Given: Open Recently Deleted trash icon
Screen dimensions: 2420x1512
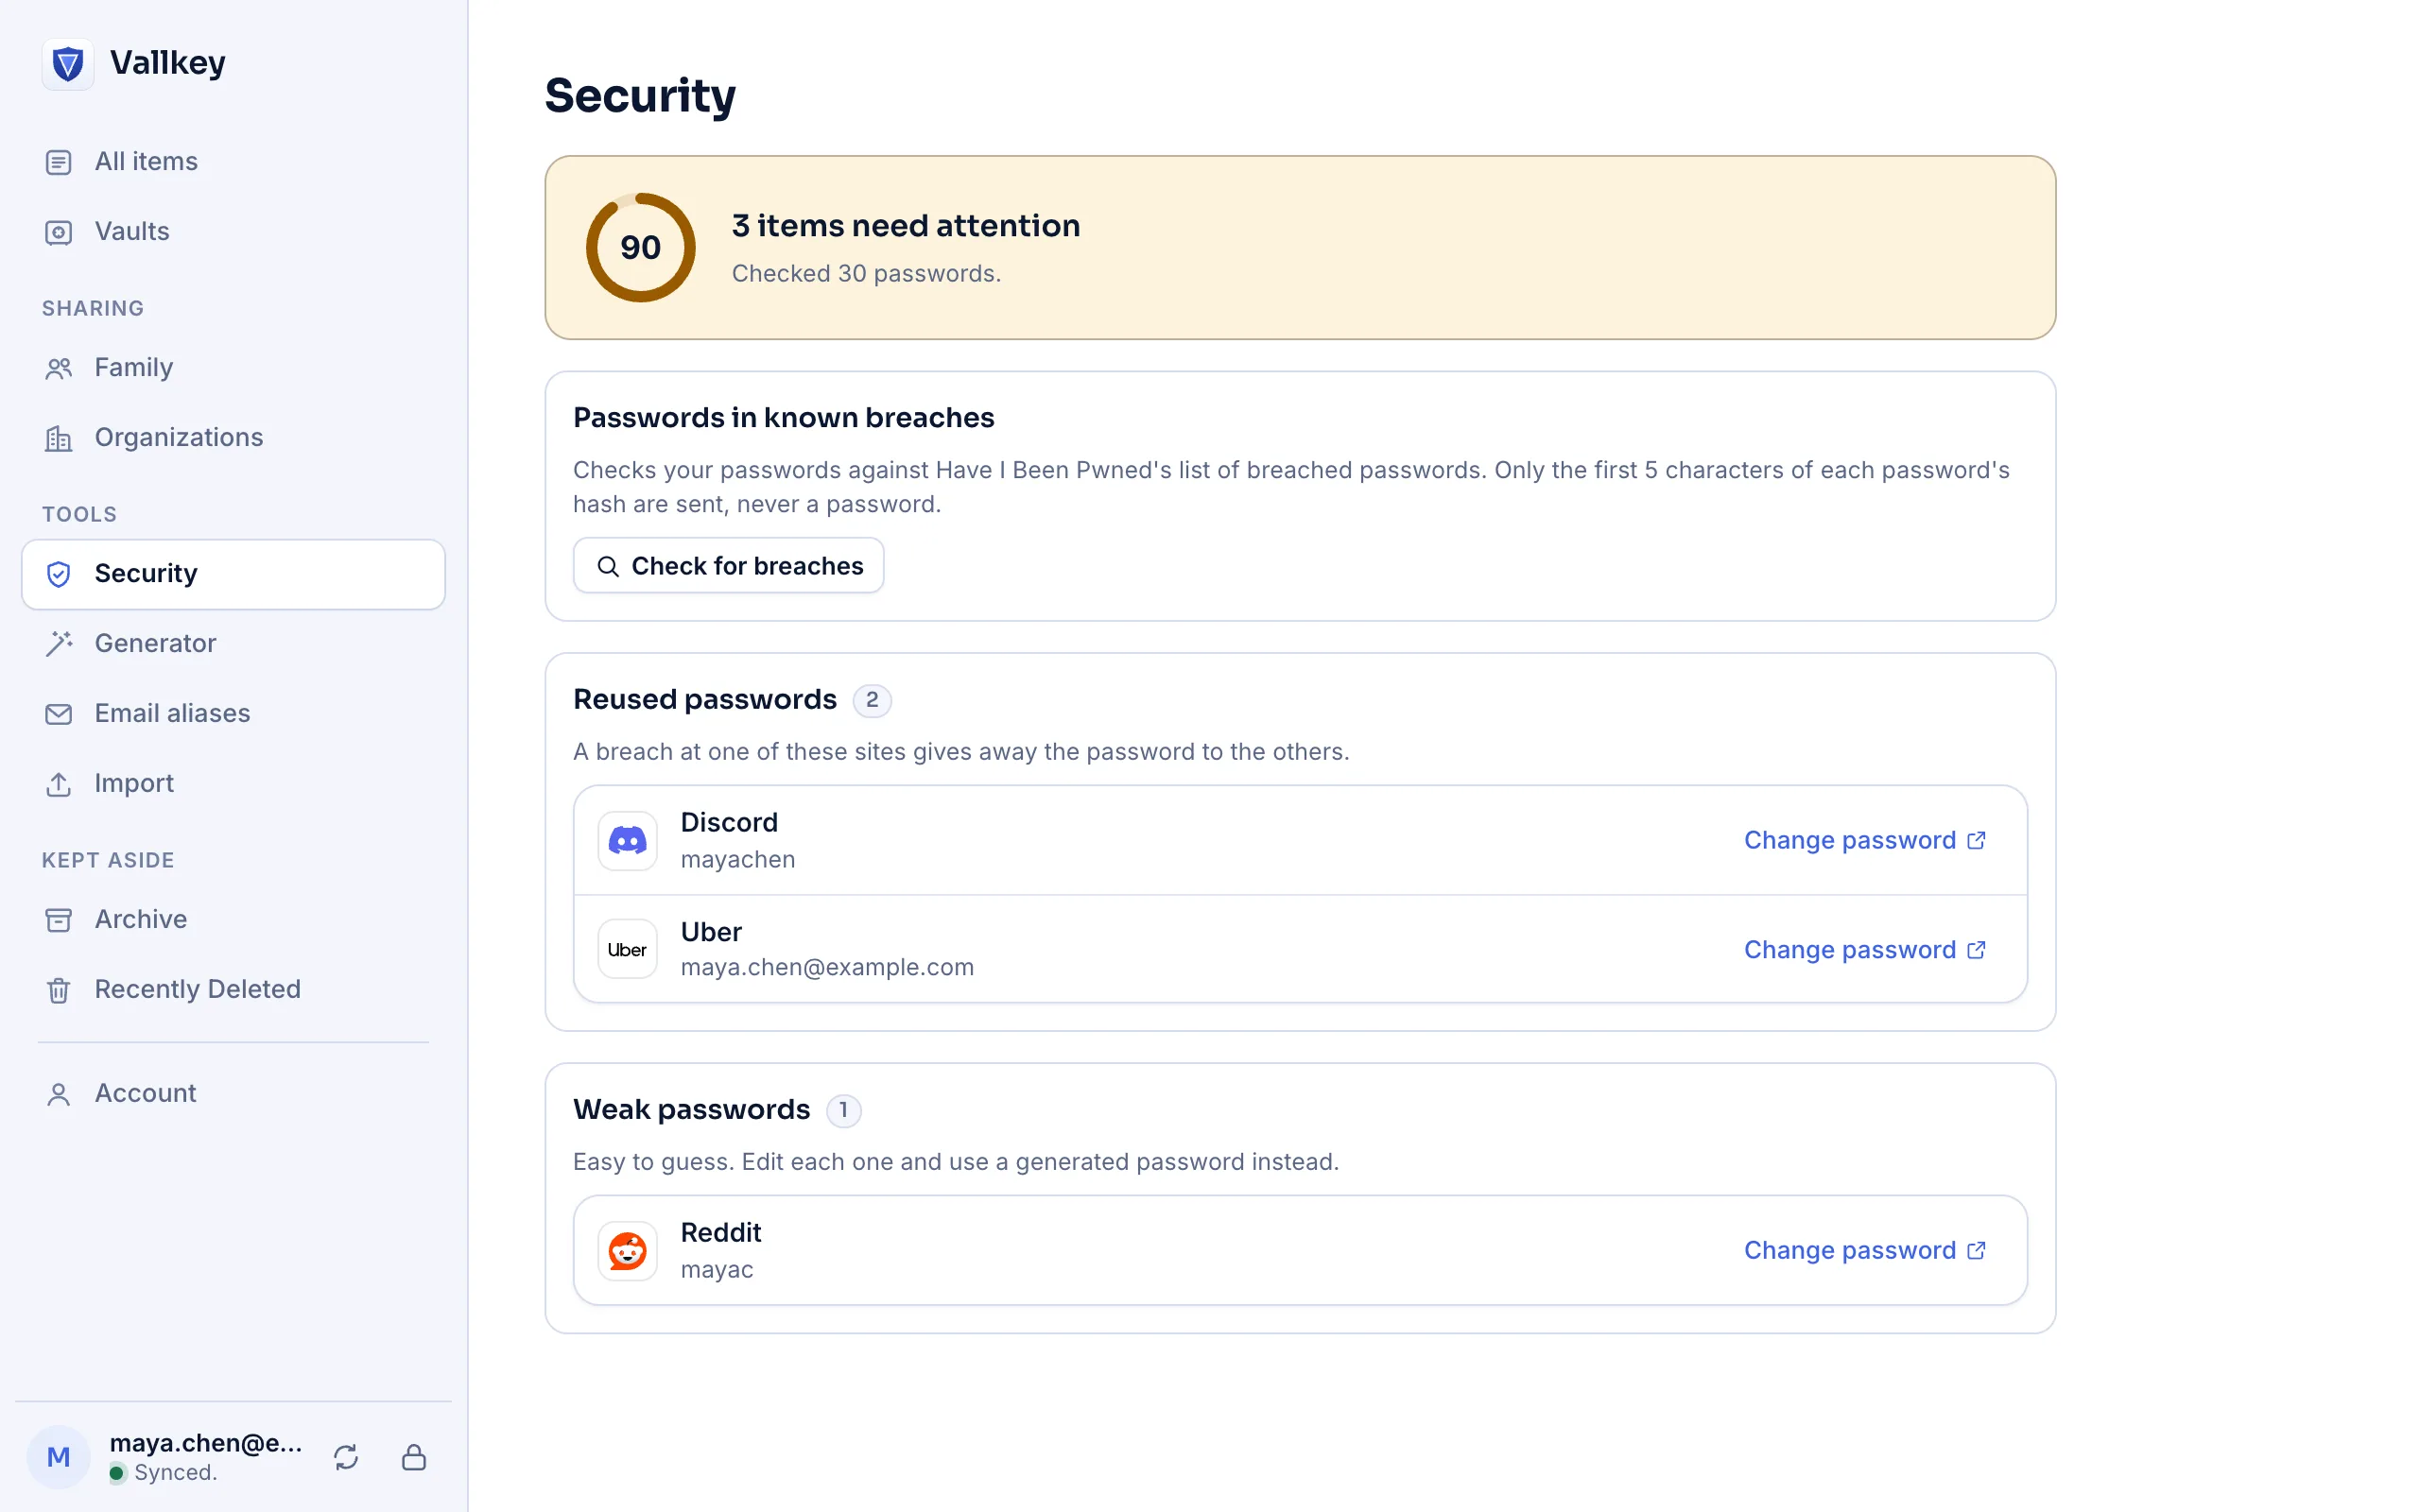Looking at the screenshot, I should point(59,990).
